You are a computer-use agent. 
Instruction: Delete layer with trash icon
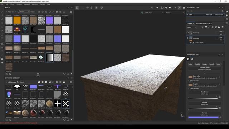(x=223, y=27)
